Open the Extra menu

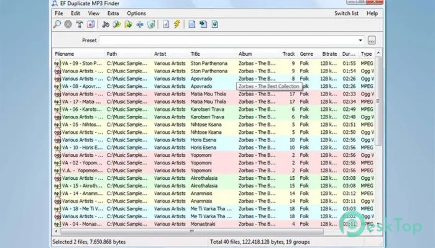click(112, 13)
